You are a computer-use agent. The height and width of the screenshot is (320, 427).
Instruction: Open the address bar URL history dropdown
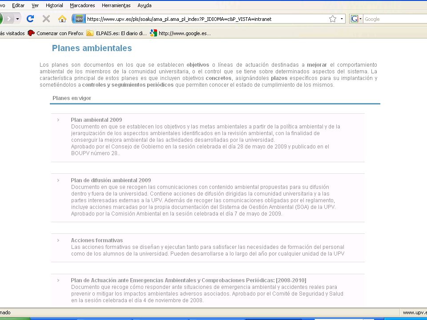click(x=342, y=19)
